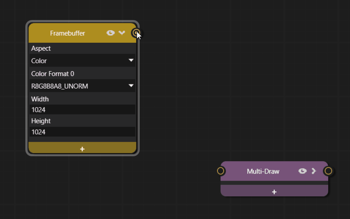The image size is (350, 219).
Task: Click Multi-Draw node input connector
Action: coord(221,171)
